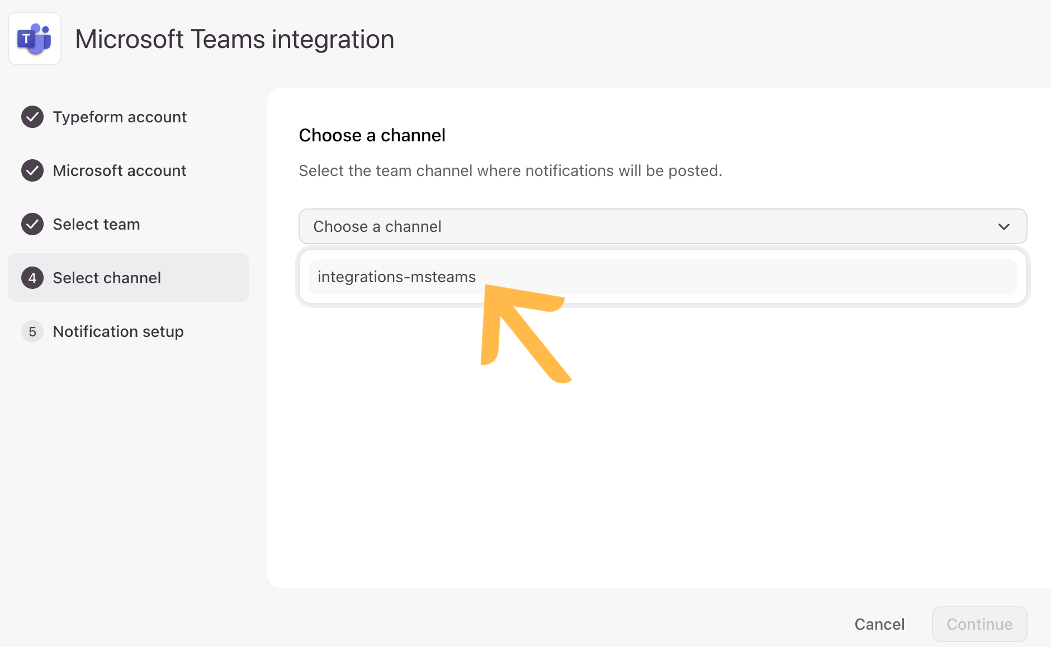
Task: Click the step 4 number badge
Action: pos(32,278)
